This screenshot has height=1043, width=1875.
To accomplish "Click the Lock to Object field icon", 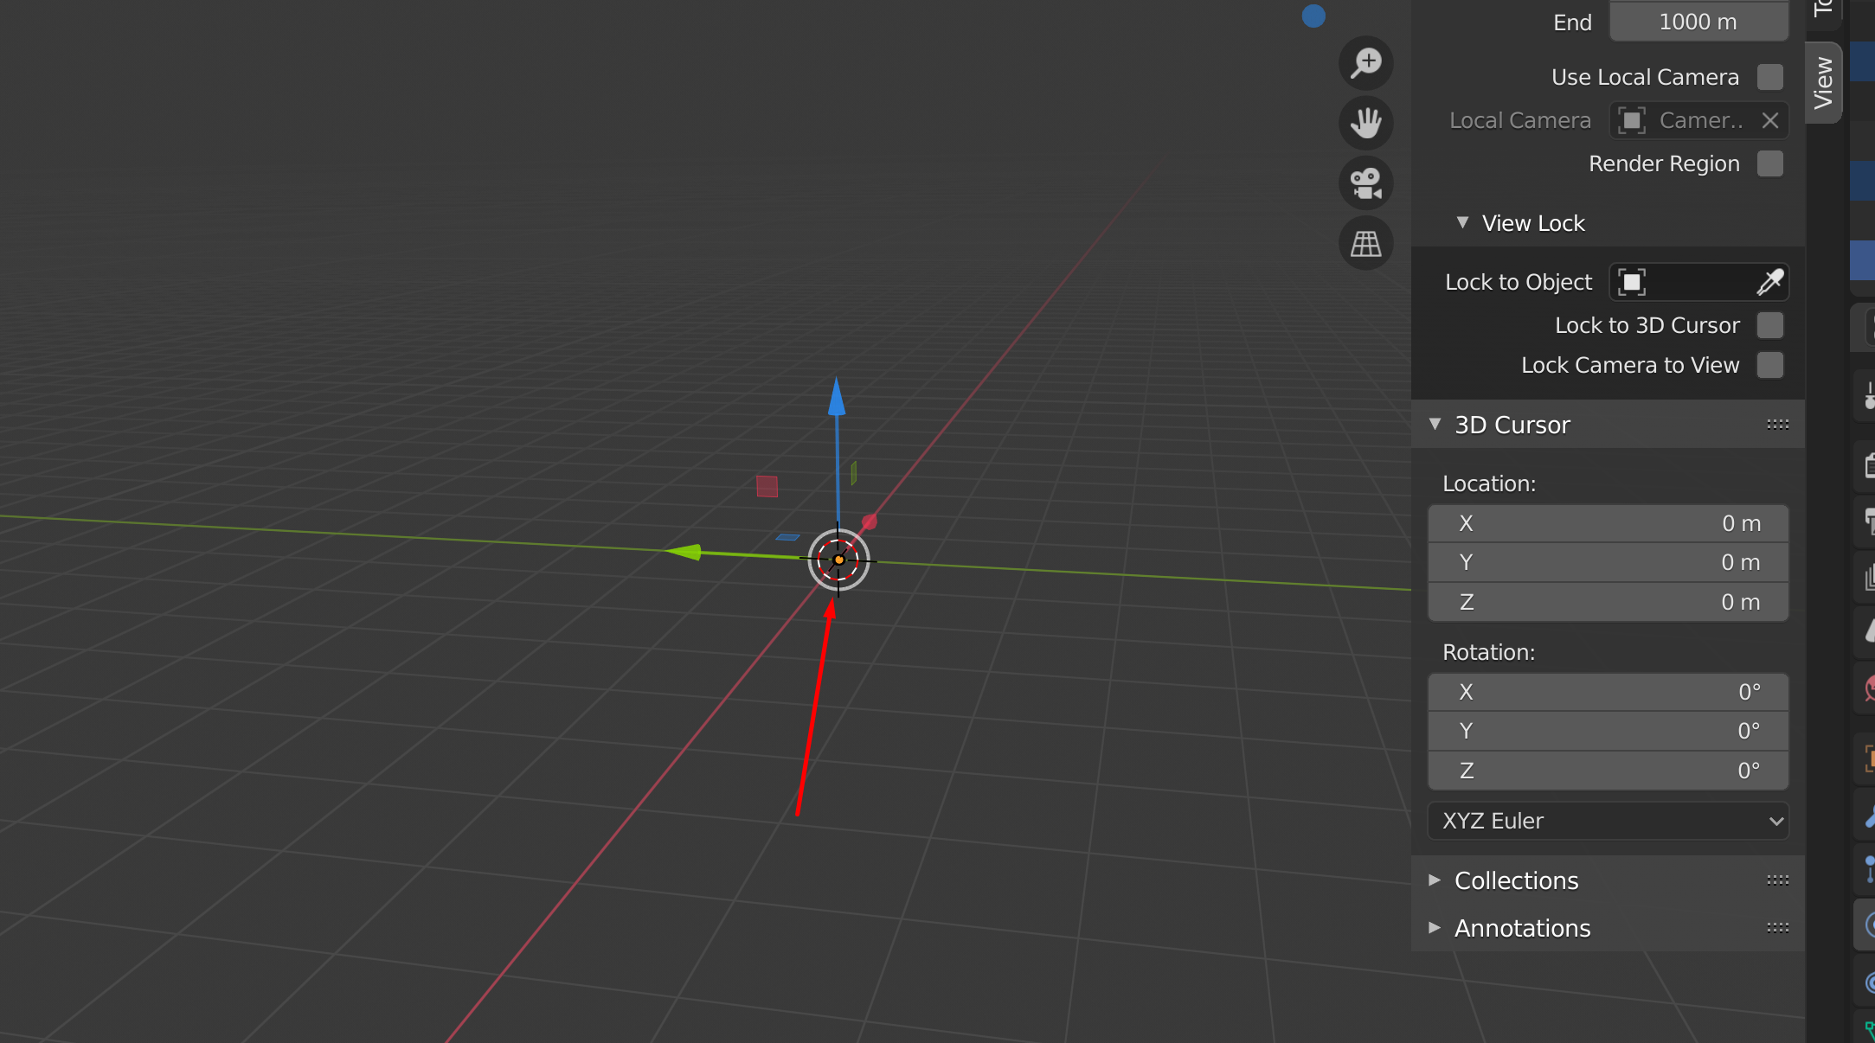I will [1632, 282].
